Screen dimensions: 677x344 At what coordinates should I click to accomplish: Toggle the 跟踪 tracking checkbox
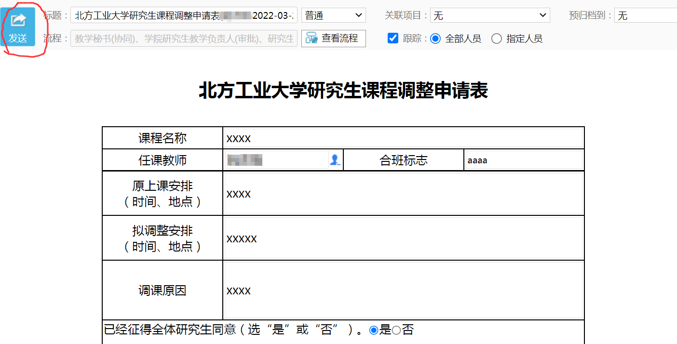tap(393, 39)
